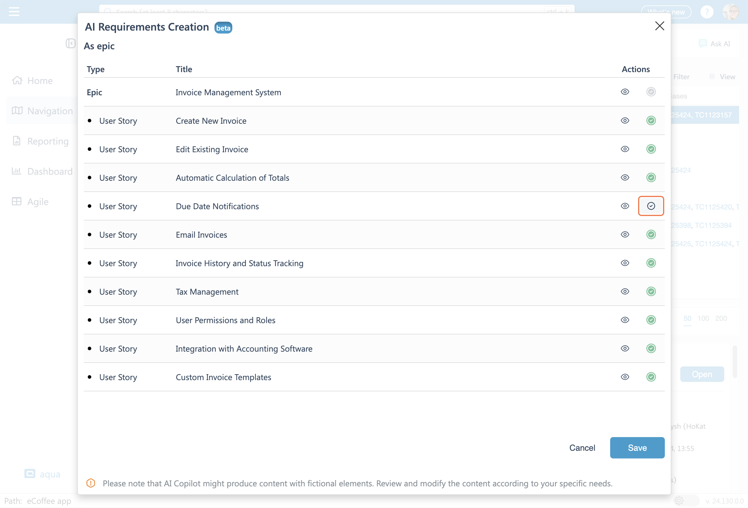Cancel the requirements creation
Screen dimensions: 748x508
coord(582,447)
